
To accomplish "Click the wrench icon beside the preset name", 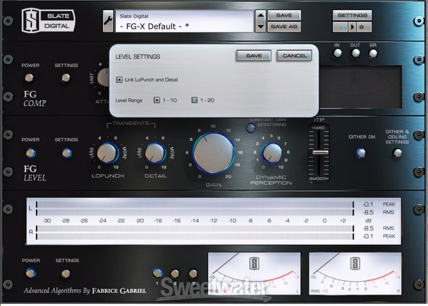I will point(108,22).
